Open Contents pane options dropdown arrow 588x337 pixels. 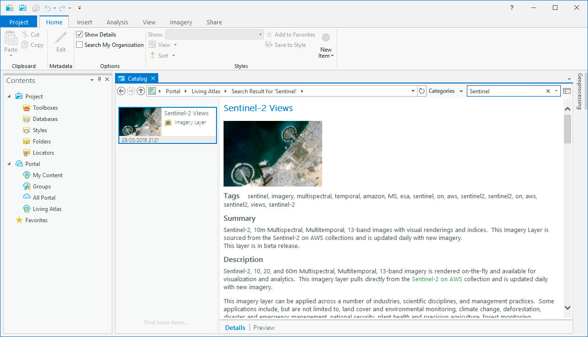click(x=92, y=80)
